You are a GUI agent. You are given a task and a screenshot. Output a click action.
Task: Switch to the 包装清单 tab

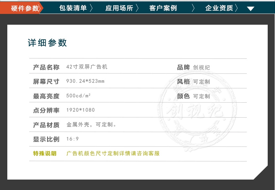[73, 8]
